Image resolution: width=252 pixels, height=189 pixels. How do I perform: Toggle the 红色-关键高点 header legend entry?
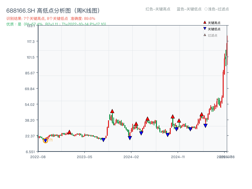(158, 9)
